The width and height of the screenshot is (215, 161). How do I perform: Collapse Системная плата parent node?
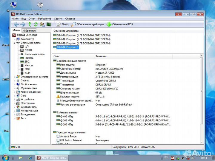(x=14, y=43)
